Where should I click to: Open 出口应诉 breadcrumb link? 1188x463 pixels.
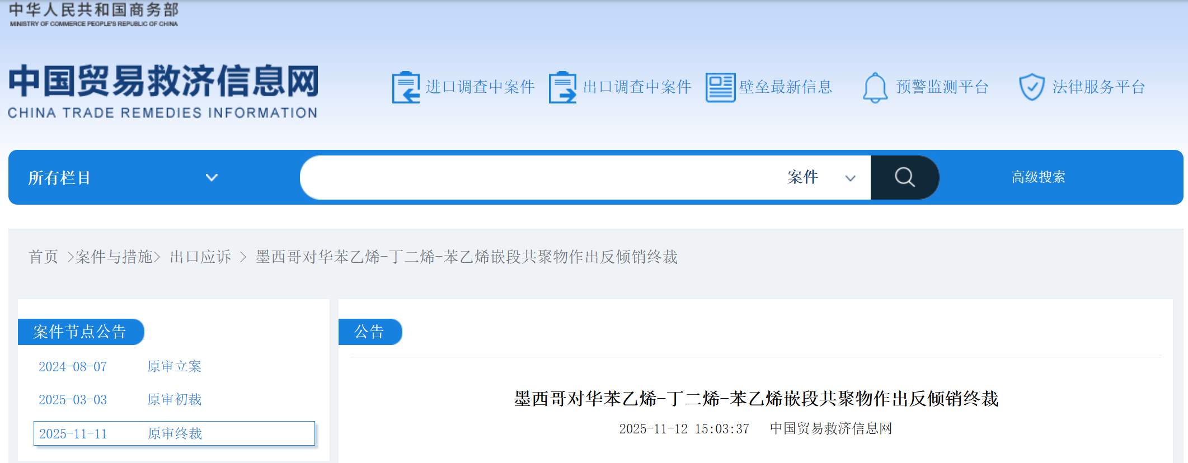tap(200, 257)
